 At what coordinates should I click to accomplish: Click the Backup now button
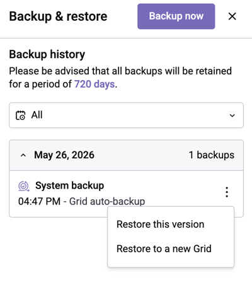[x=176, y=16]
